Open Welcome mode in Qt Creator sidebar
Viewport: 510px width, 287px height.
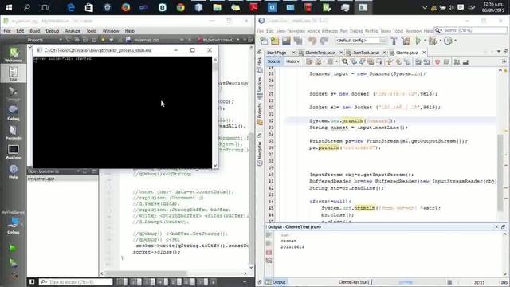click(x=14, y=54)
